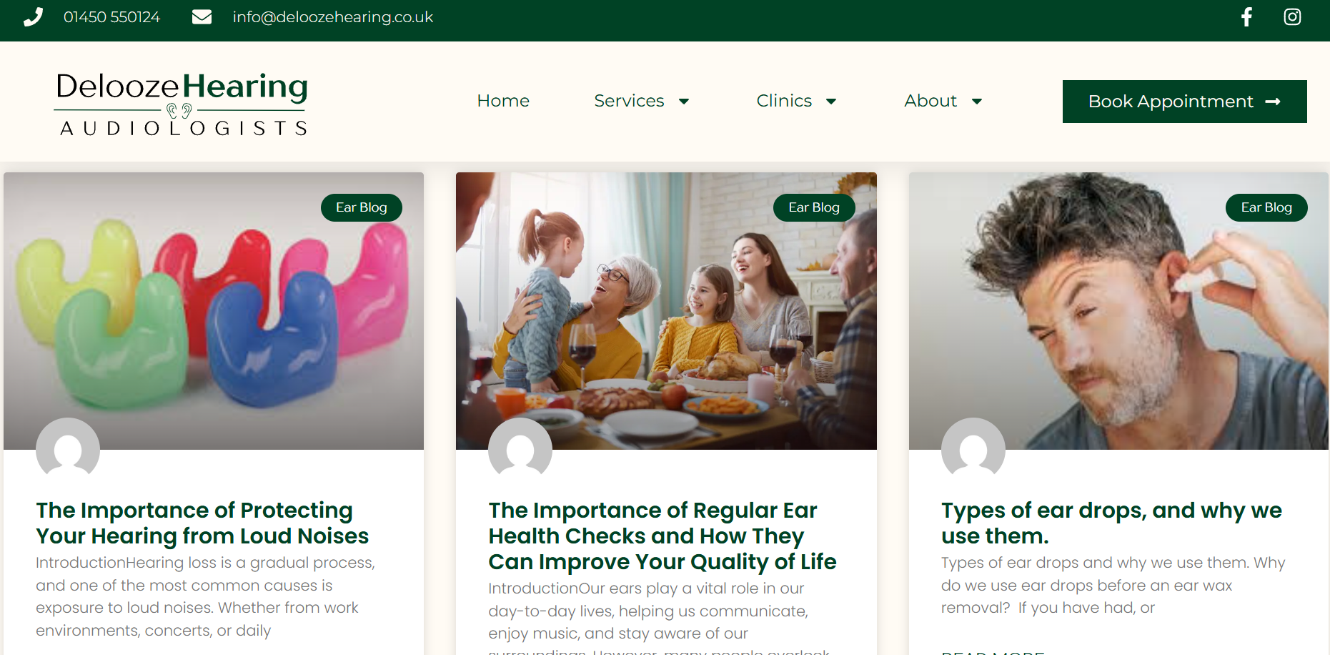Click author avatar on ear health checks post
The width and height of the screenshot is (1330, 655).
[x=520, y=449]
